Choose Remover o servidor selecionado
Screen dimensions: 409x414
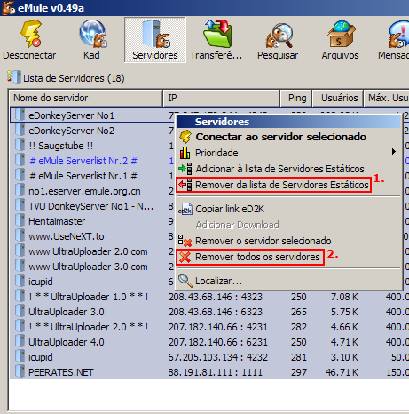(288, 241)
